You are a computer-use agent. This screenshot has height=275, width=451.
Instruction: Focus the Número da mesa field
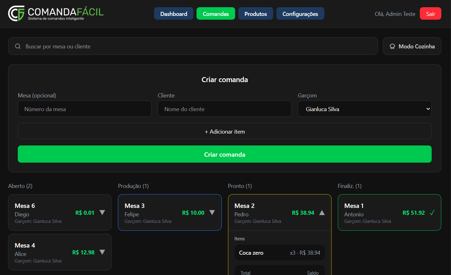coord(85,109)
